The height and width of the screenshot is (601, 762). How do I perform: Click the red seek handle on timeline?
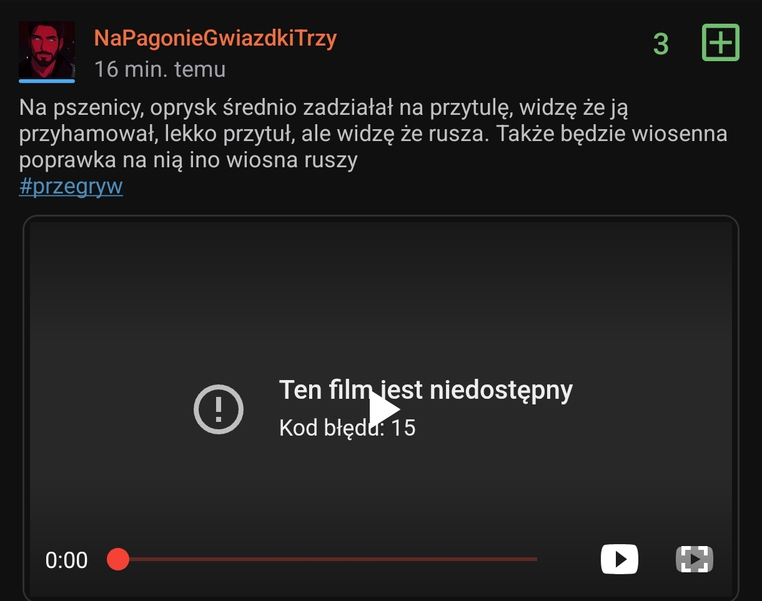[117, 559]
